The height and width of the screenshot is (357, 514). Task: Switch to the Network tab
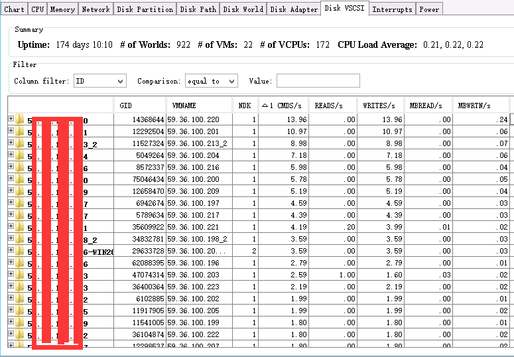click(96, 9)
